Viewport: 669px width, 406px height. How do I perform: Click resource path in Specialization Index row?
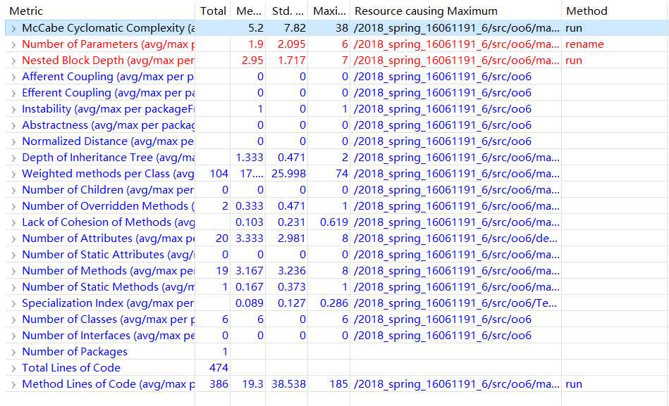pos(456,303)
